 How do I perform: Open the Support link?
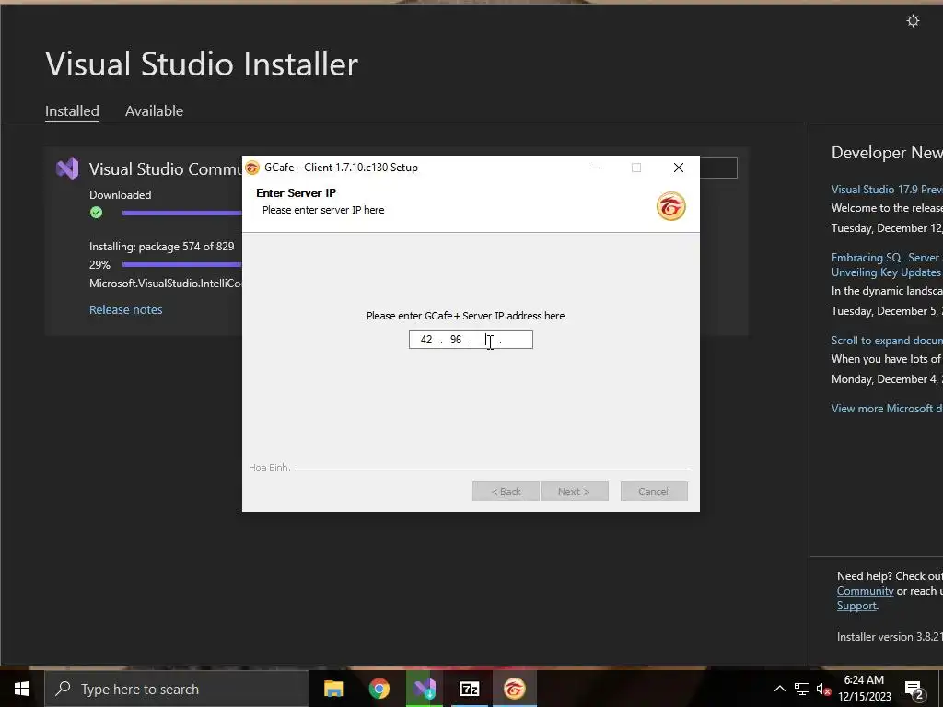[856, 606]
